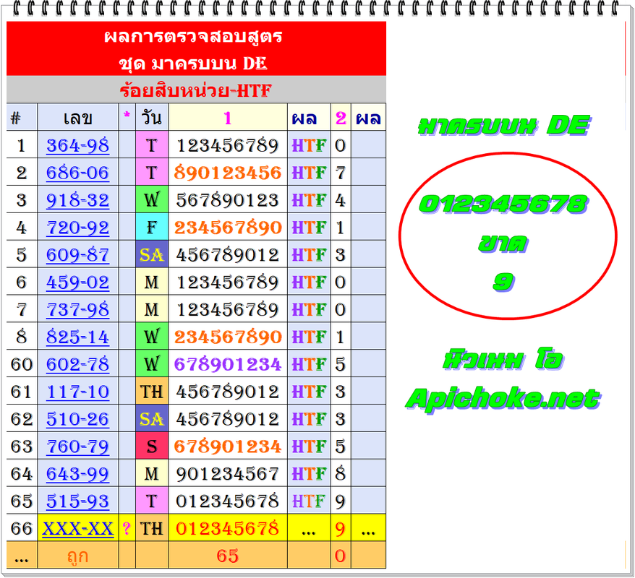Click the HTF result in row 65
This screenshot has width=635, height=578.
[309, 501]
